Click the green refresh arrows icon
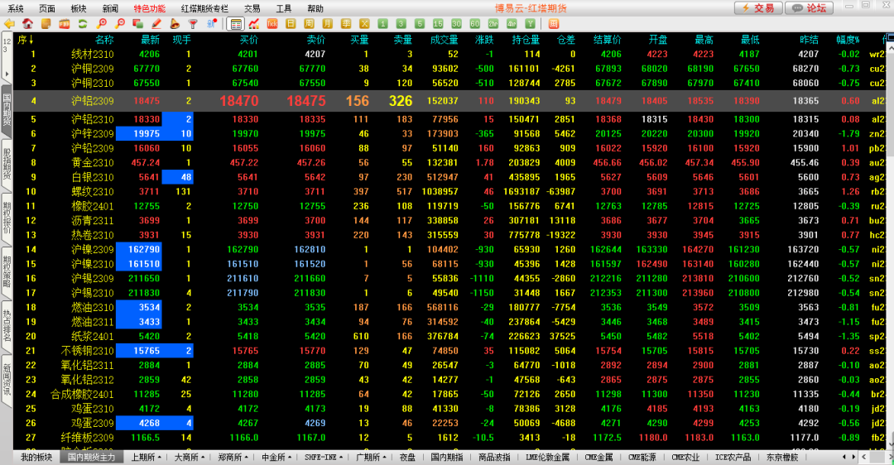 click(x=83, y=24)
